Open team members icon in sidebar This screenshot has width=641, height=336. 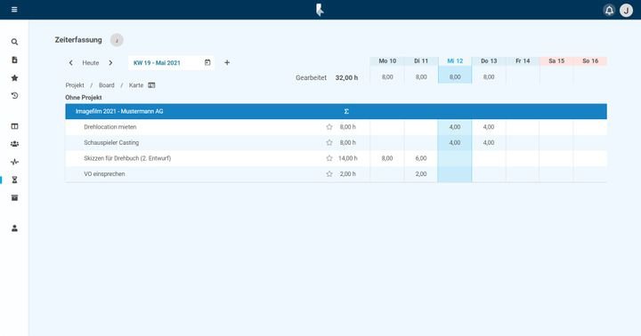pyautogui.click(x=15, y=144)
